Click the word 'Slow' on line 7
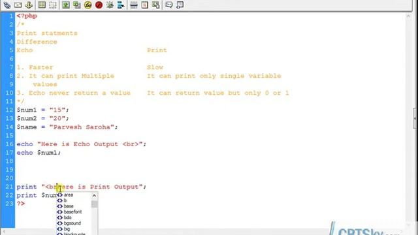 (155, 67)
